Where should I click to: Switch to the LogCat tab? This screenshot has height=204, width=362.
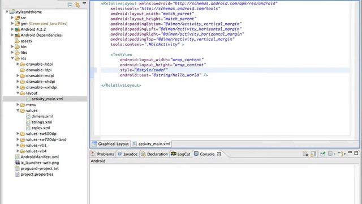pos(181,154)
